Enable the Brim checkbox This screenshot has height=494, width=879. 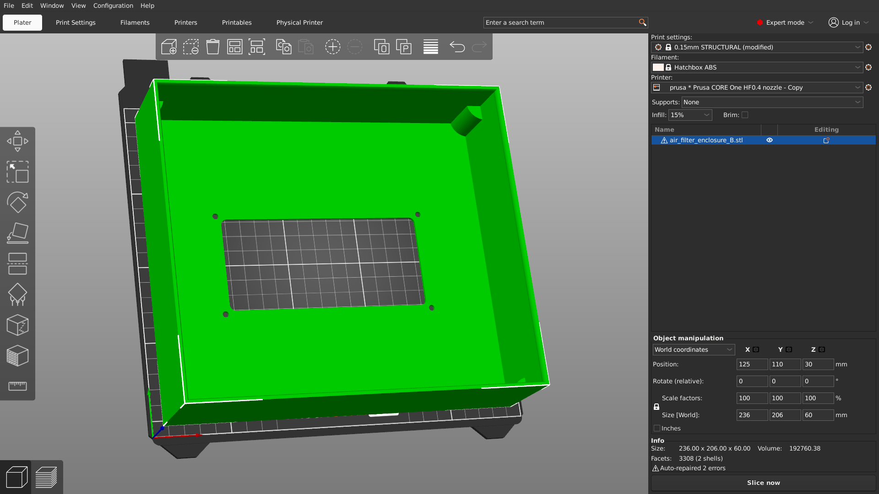tap(745, 115)
